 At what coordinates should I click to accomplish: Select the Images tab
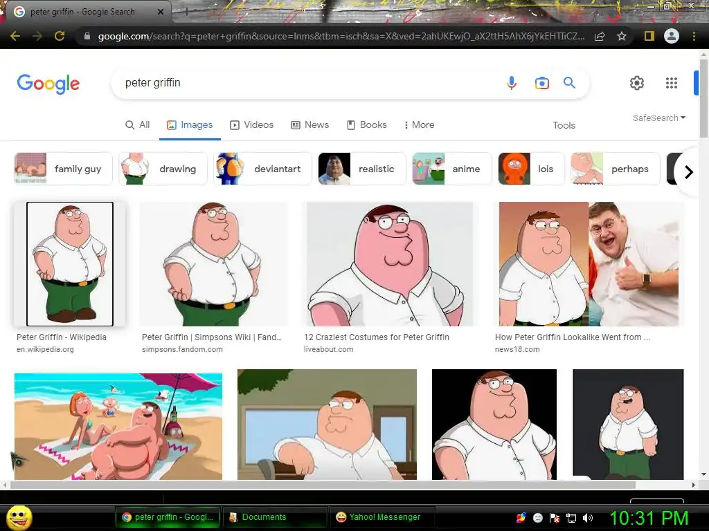[190, 125]
